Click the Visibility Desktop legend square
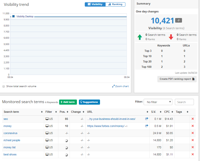 [13, 16]
